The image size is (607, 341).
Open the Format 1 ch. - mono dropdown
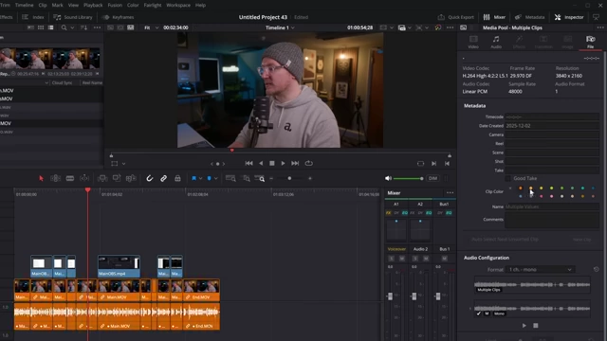tap(540, 269)
